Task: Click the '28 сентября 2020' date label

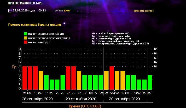Action: [x=37, y=99]
